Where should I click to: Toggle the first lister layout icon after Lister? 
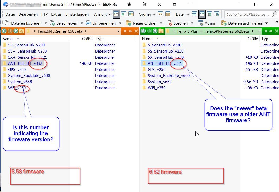pyautogui.click(x=194, y=14)
